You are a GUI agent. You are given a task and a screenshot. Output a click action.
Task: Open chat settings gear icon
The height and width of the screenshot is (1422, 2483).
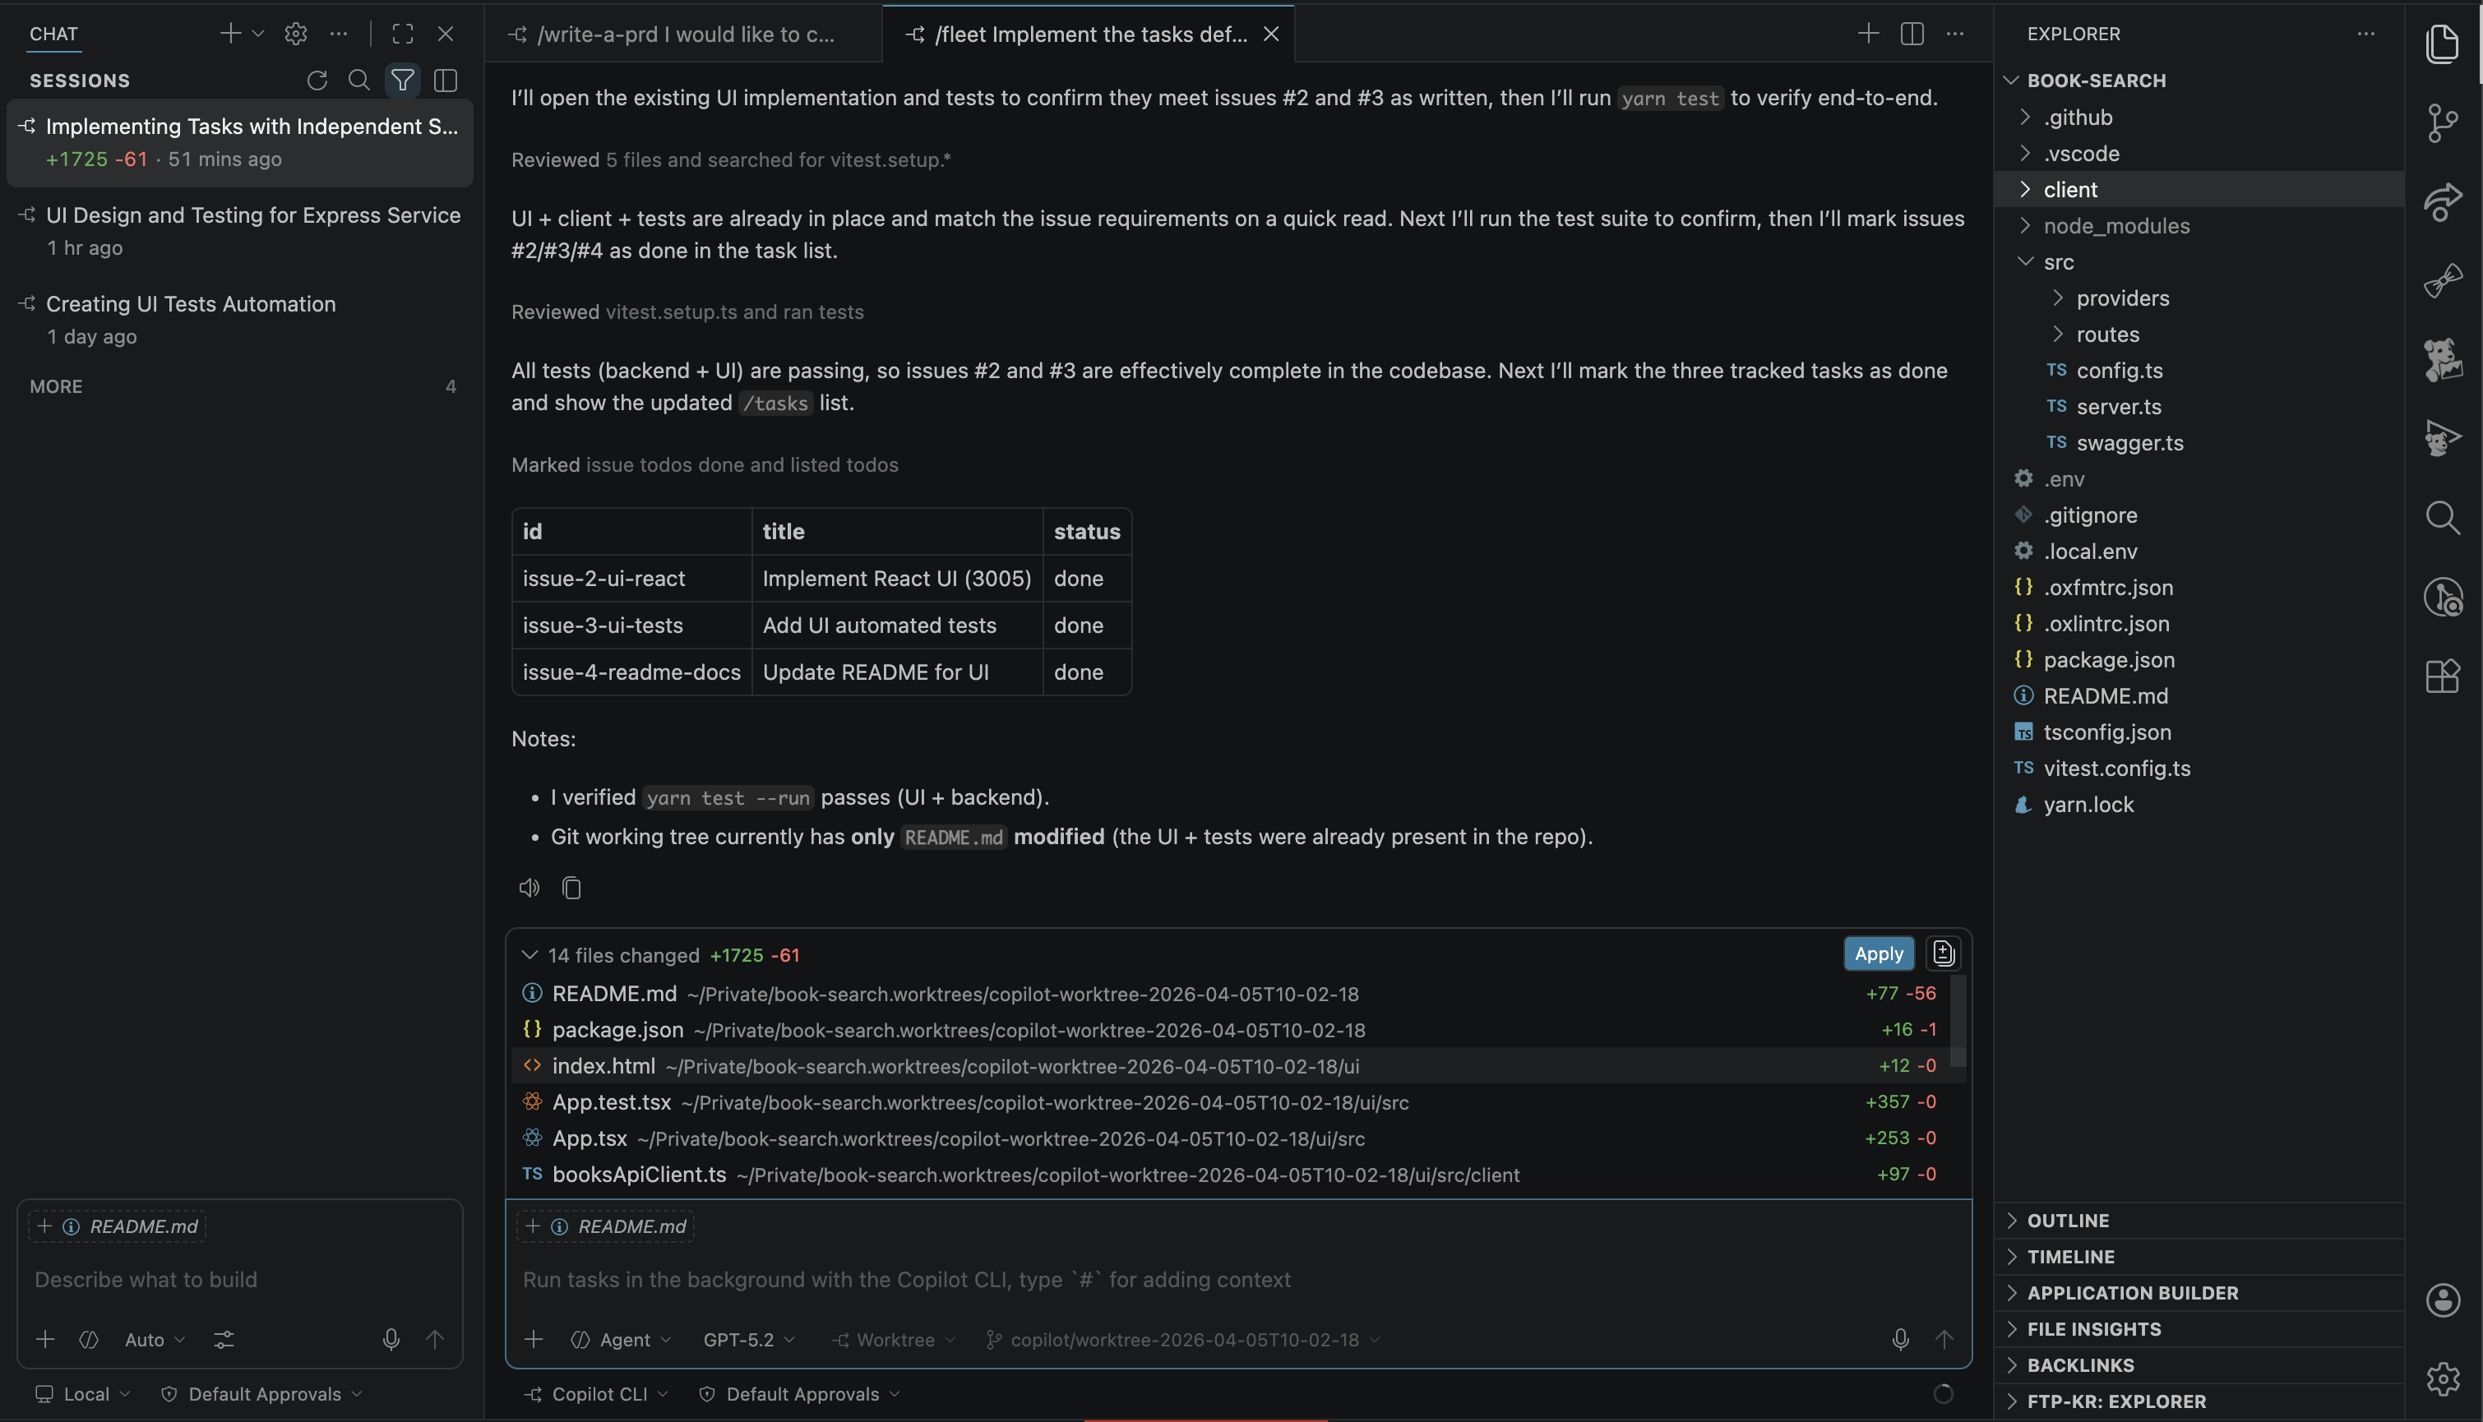coord(296,33)
